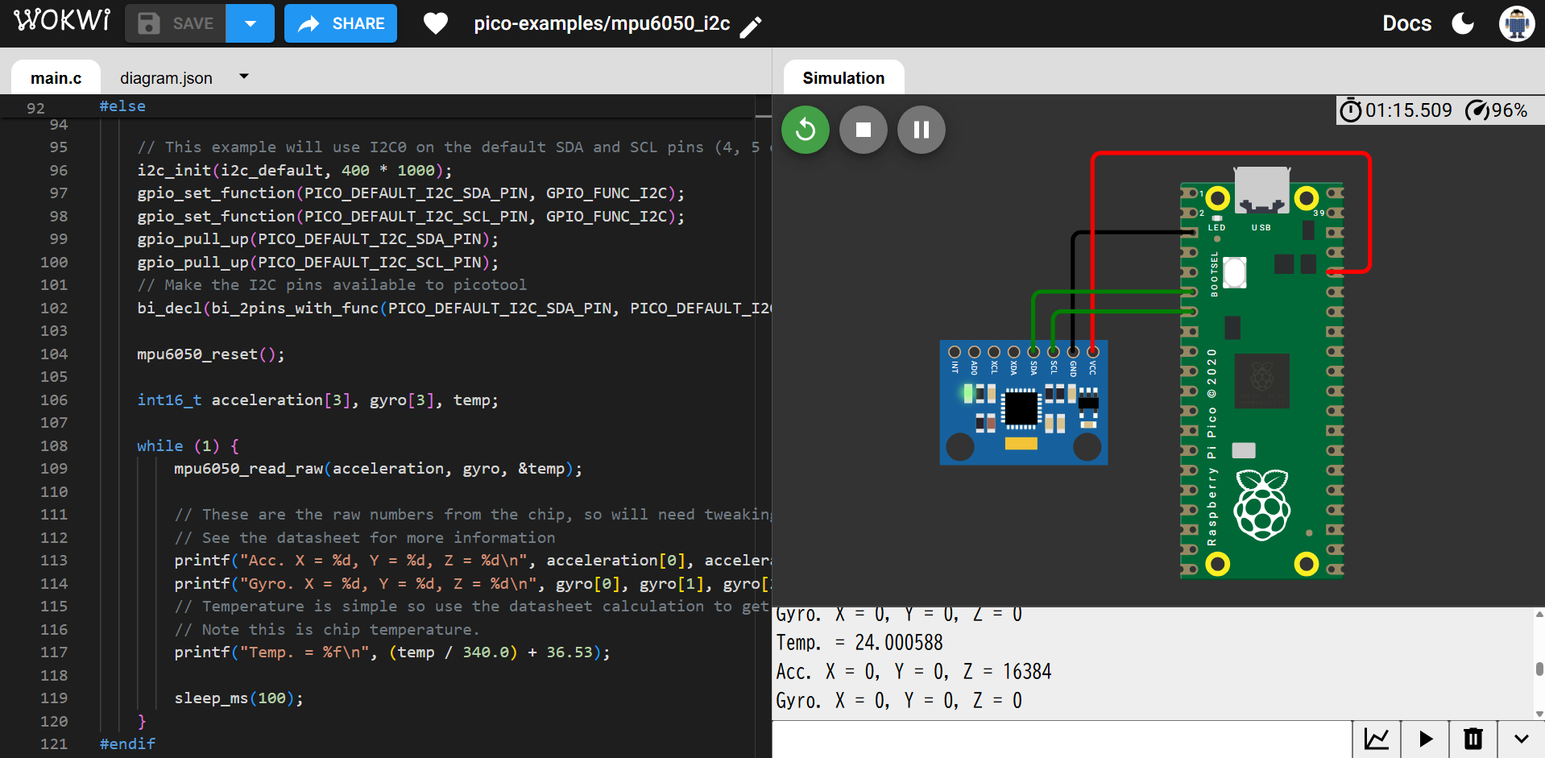Stop the simulation
The width and height of the screenshot is (1545, 758).
[x=864, y=130]
